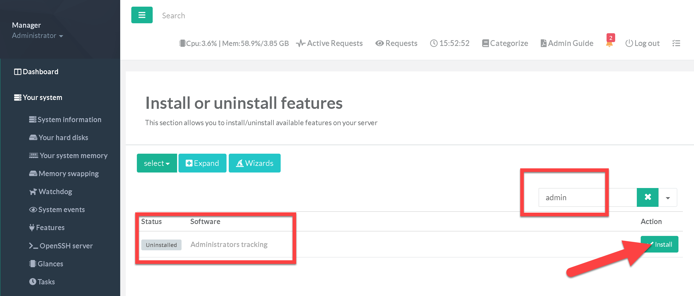Open Requests eye icon link
Viewport: 694px width, 296px height.
tap(396, 43)
